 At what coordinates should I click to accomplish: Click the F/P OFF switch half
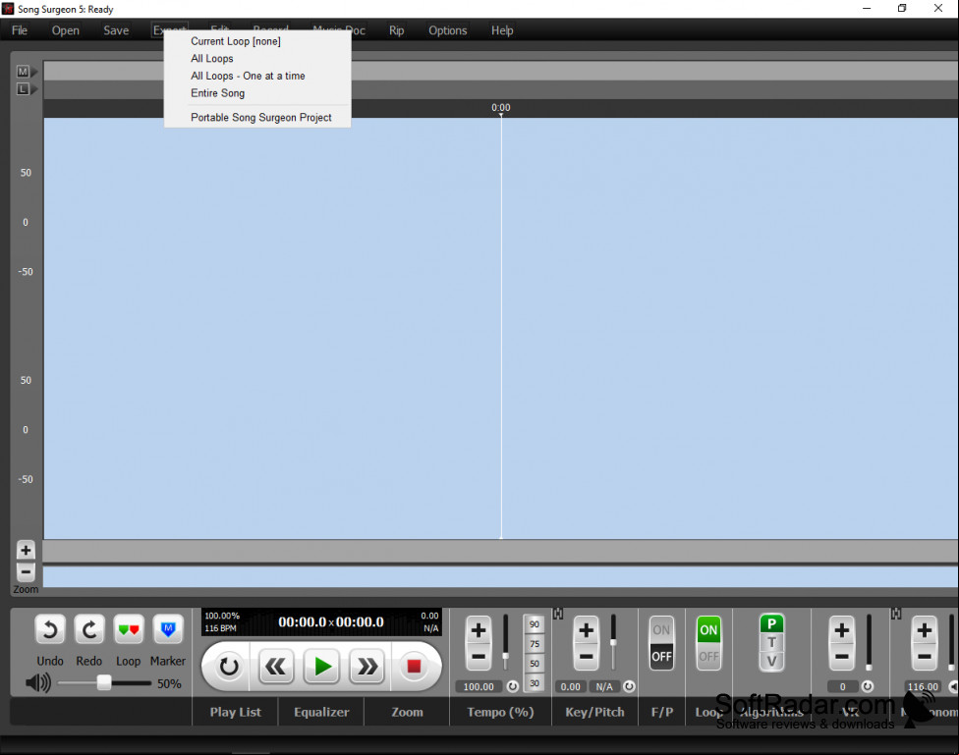pyautogui.click(x=661, y=657)
